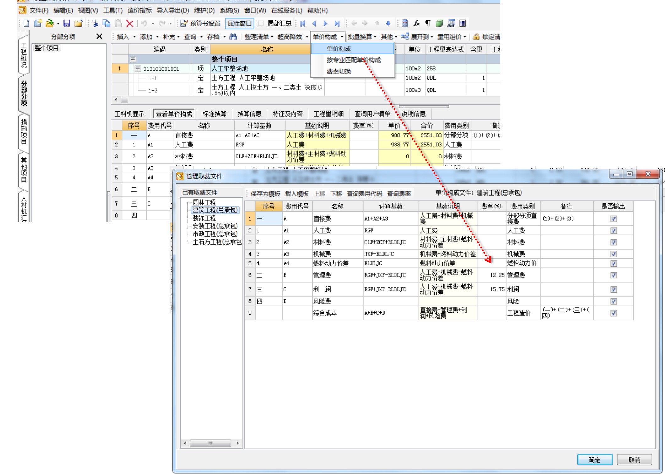Uncheck output checkbox for 直接费 row

(x=613, y=218)
